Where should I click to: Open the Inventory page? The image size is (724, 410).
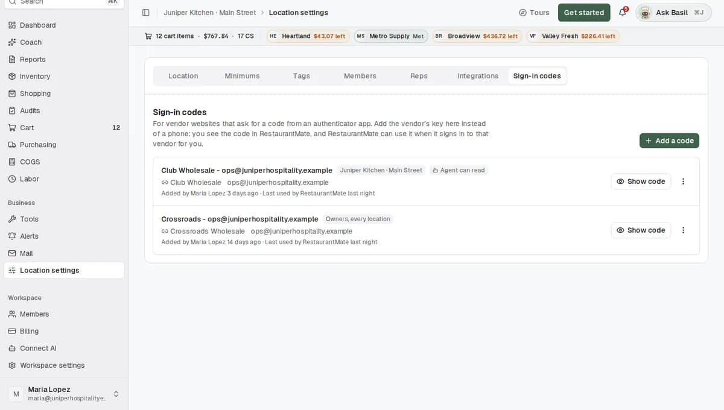click(x=64, y=77)
